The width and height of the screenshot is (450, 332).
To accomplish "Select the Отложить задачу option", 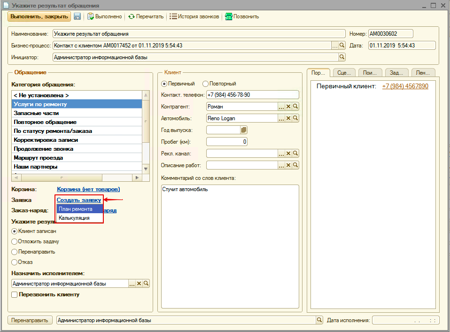I will tap(15, 241).
